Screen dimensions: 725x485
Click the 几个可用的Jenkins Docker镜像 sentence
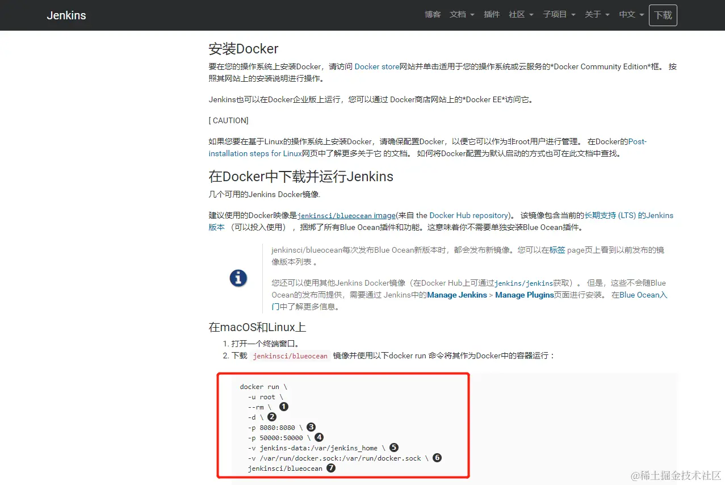tap(265, 194)
